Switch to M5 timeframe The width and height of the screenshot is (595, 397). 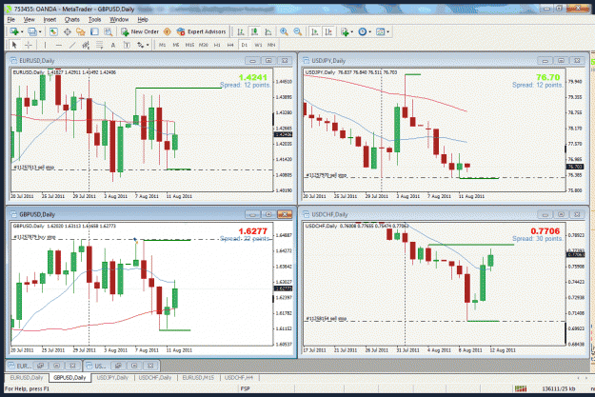pyautogui.click(x=176, y=45)
